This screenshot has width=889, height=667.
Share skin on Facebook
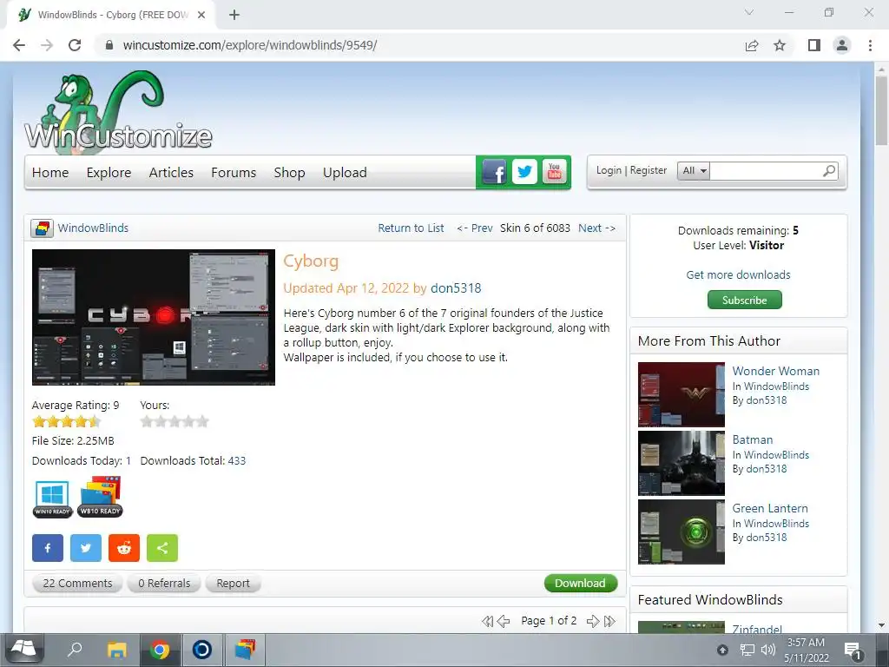(48, 548)
